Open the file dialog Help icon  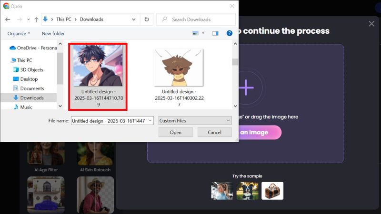[x=229, y=33]
